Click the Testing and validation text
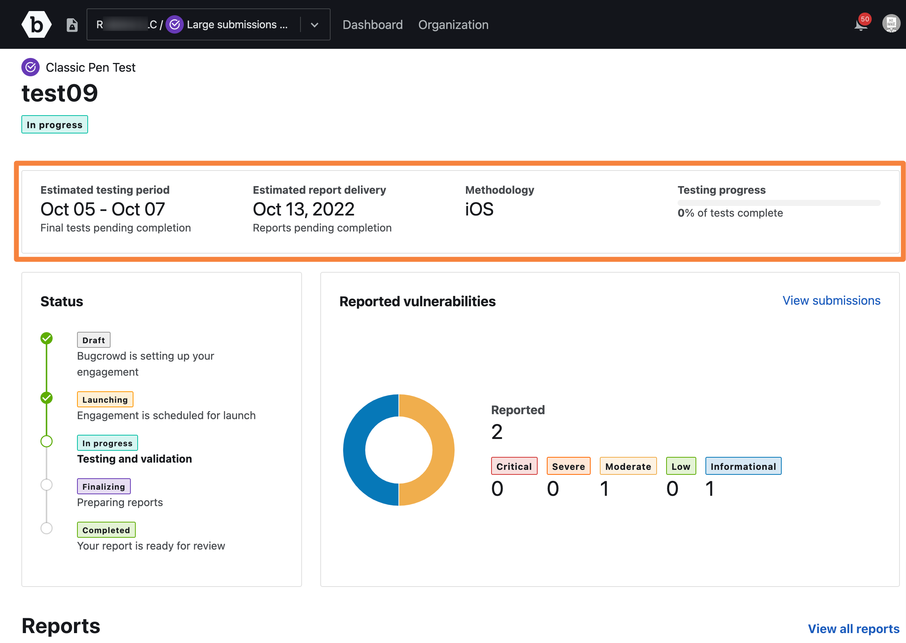Screen dimensions: 906x643 tap(135, 459)
